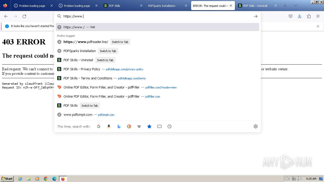
Task: Launch Chrome from taskbar
Action: (x=46, y=179)
